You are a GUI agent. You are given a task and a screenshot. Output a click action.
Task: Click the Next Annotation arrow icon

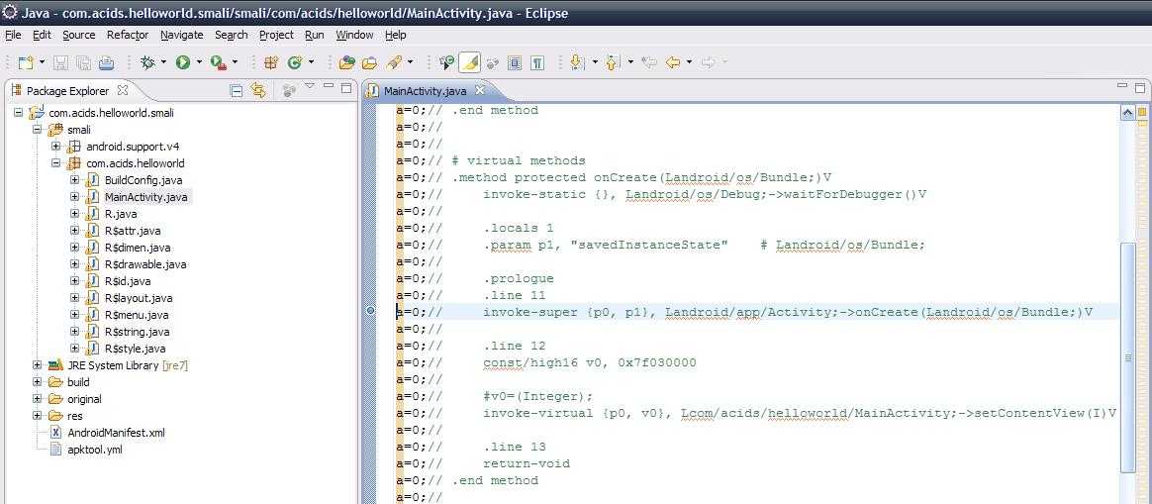coord(577,63)
